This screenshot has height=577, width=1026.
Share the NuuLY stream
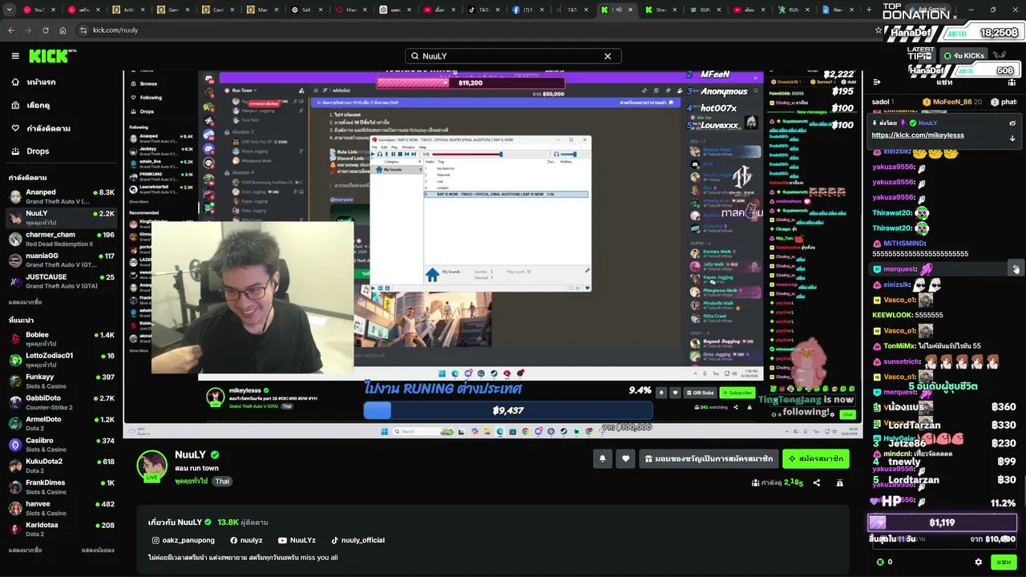pyautogui.click(x=817, y=483)
